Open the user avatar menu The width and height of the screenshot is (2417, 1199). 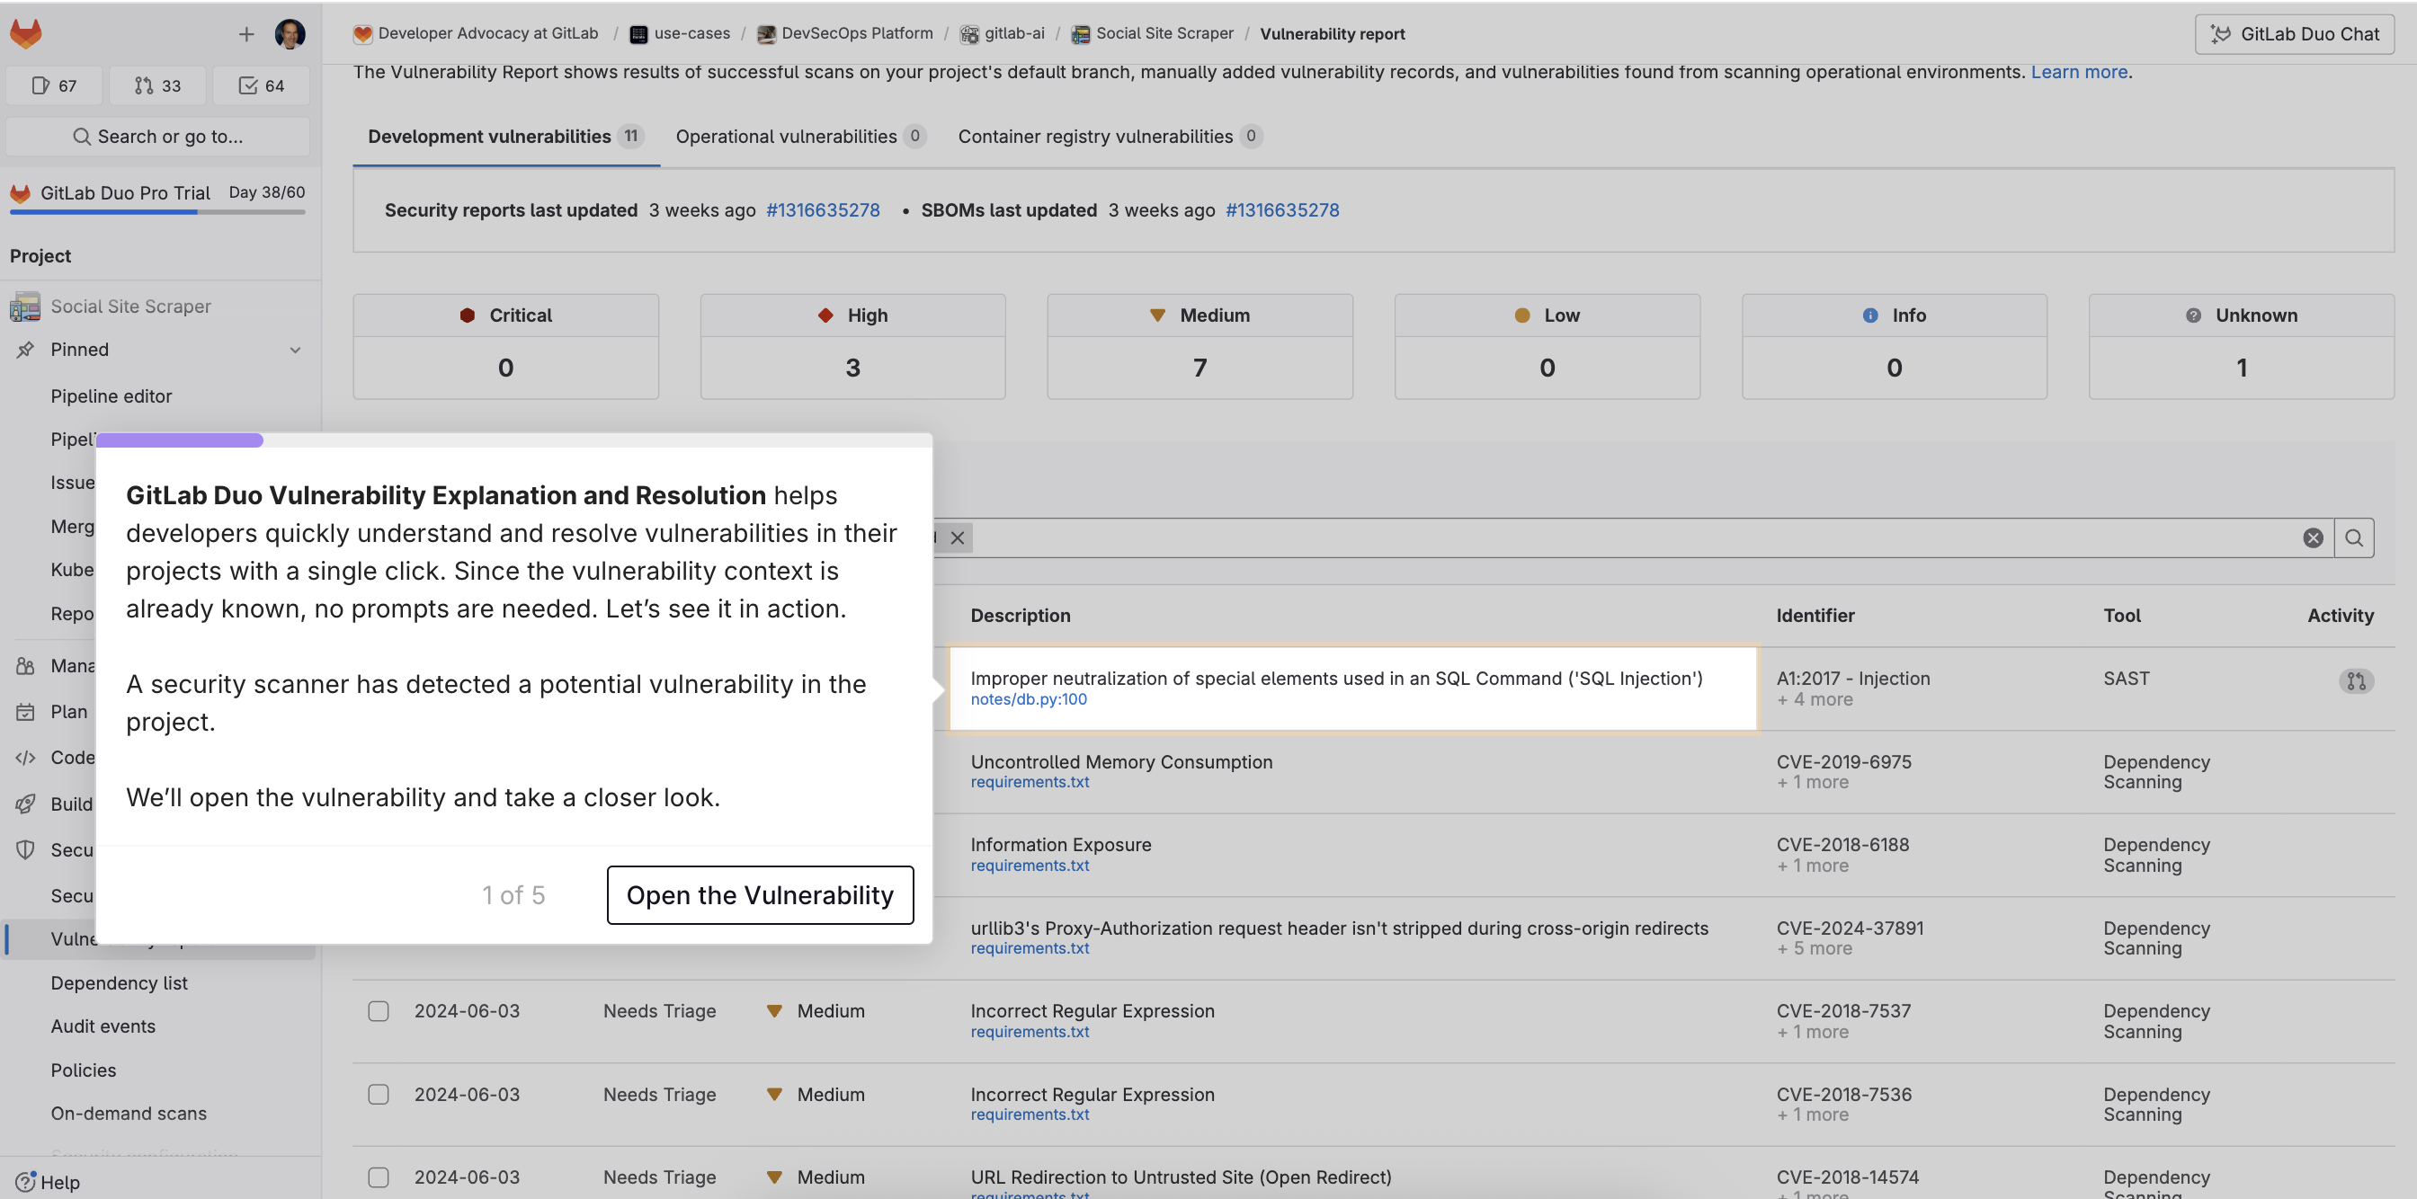pos(289,34)
